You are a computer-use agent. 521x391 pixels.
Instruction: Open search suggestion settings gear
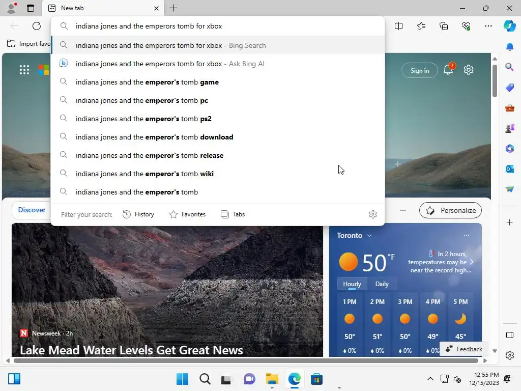[373, 214]
